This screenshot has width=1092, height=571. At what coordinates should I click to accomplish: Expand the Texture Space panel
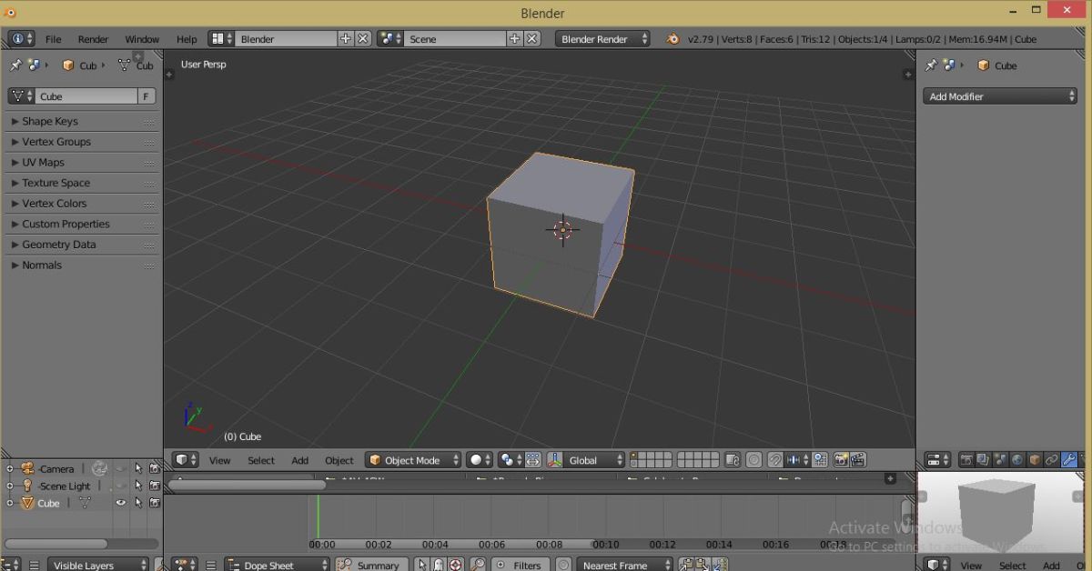[x=81, y=183]
